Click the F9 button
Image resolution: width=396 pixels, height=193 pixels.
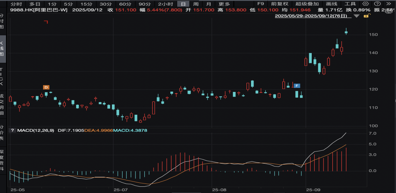[x=260, y=4]
